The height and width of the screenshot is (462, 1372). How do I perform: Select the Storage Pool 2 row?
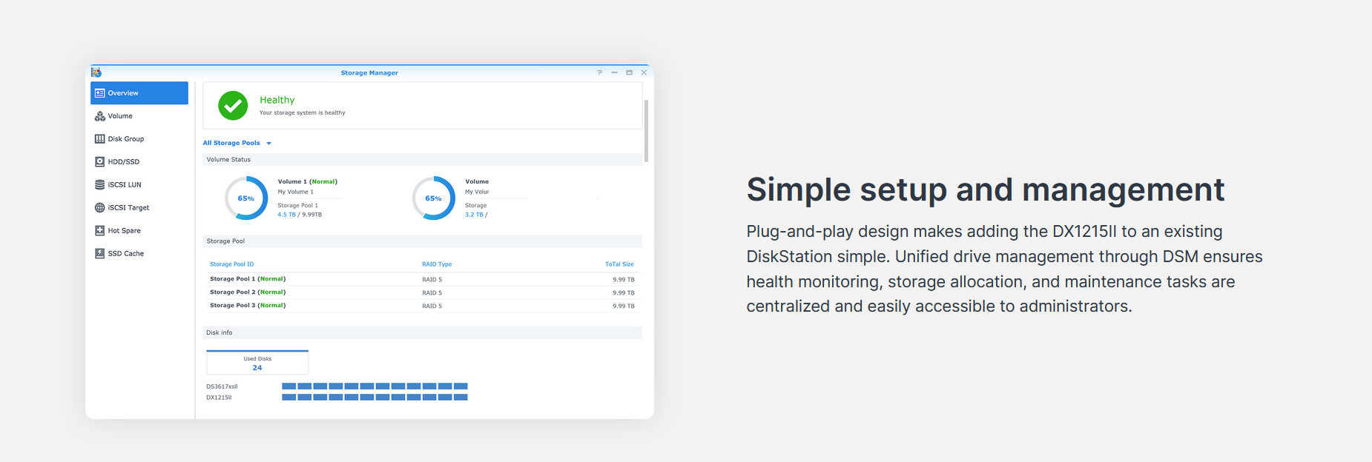[x=421, y=292]
